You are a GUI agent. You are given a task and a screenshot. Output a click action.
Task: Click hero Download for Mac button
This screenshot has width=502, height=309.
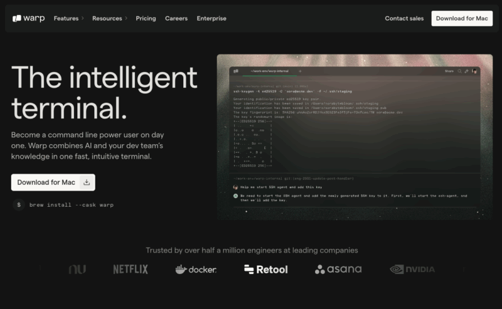click(53, 182)
